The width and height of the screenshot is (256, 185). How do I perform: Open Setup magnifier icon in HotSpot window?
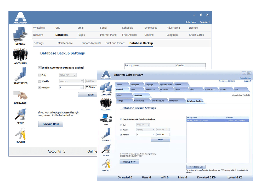(20, 114)
